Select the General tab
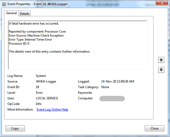The image size is (170, 137). [x=11, y=13]
